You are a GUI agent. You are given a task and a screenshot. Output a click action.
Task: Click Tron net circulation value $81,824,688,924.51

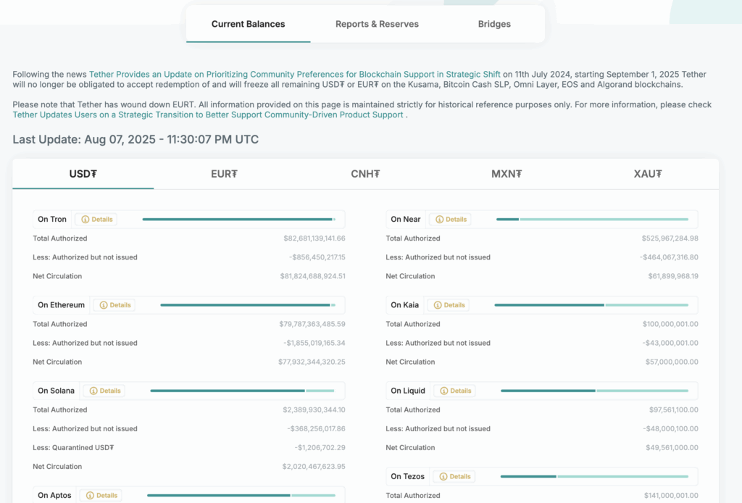(312, 276)
